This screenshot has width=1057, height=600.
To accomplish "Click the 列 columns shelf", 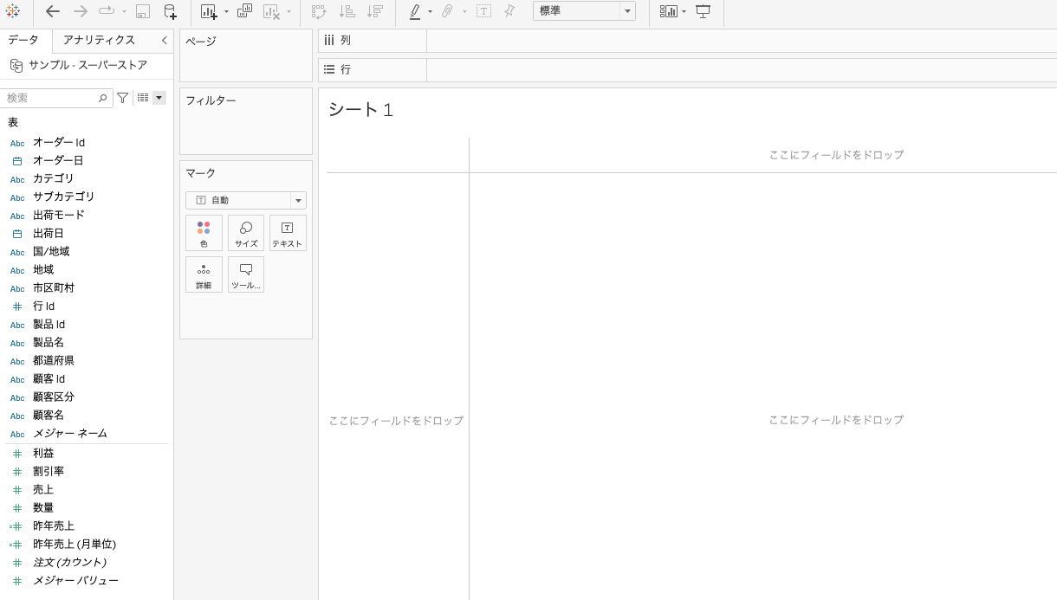I will pos(687,41).
